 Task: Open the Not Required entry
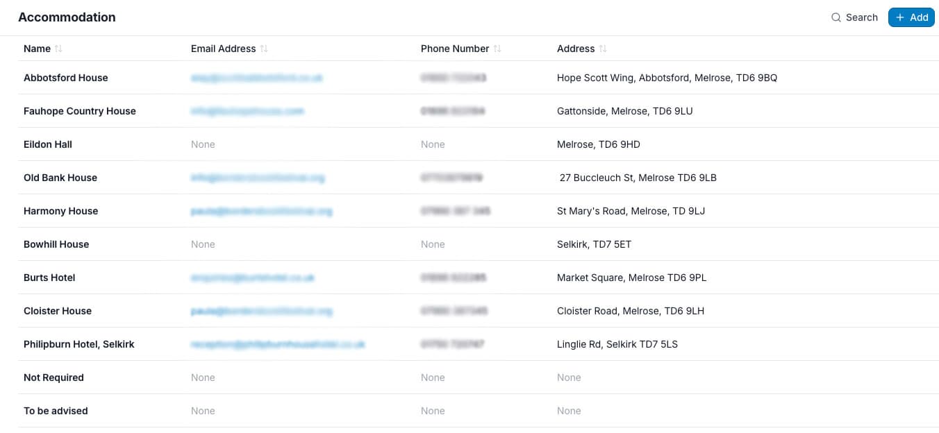click(x=53, y=377)
